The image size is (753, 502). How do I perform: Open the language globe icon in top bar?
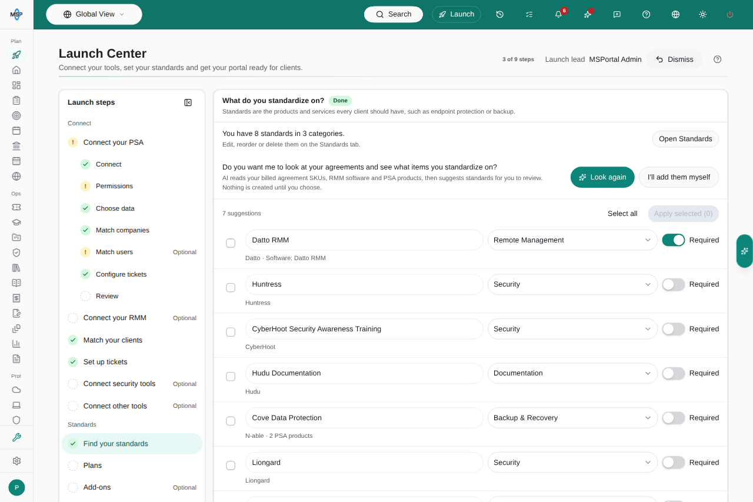point(675,14)
